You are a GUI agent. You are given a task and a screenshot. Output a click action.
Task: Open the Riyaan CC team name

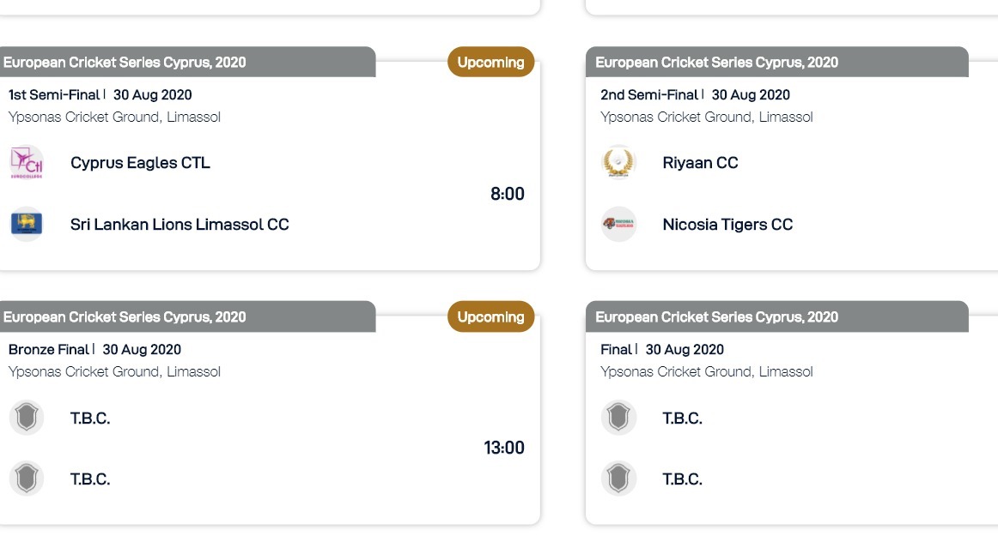point(700,163)
